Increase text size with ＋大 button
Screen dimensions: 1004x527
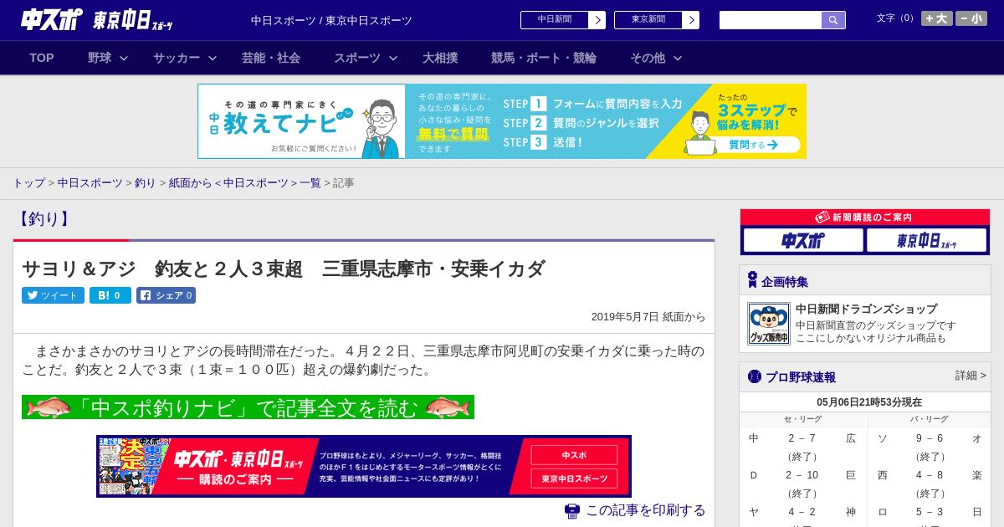point(936,18)
